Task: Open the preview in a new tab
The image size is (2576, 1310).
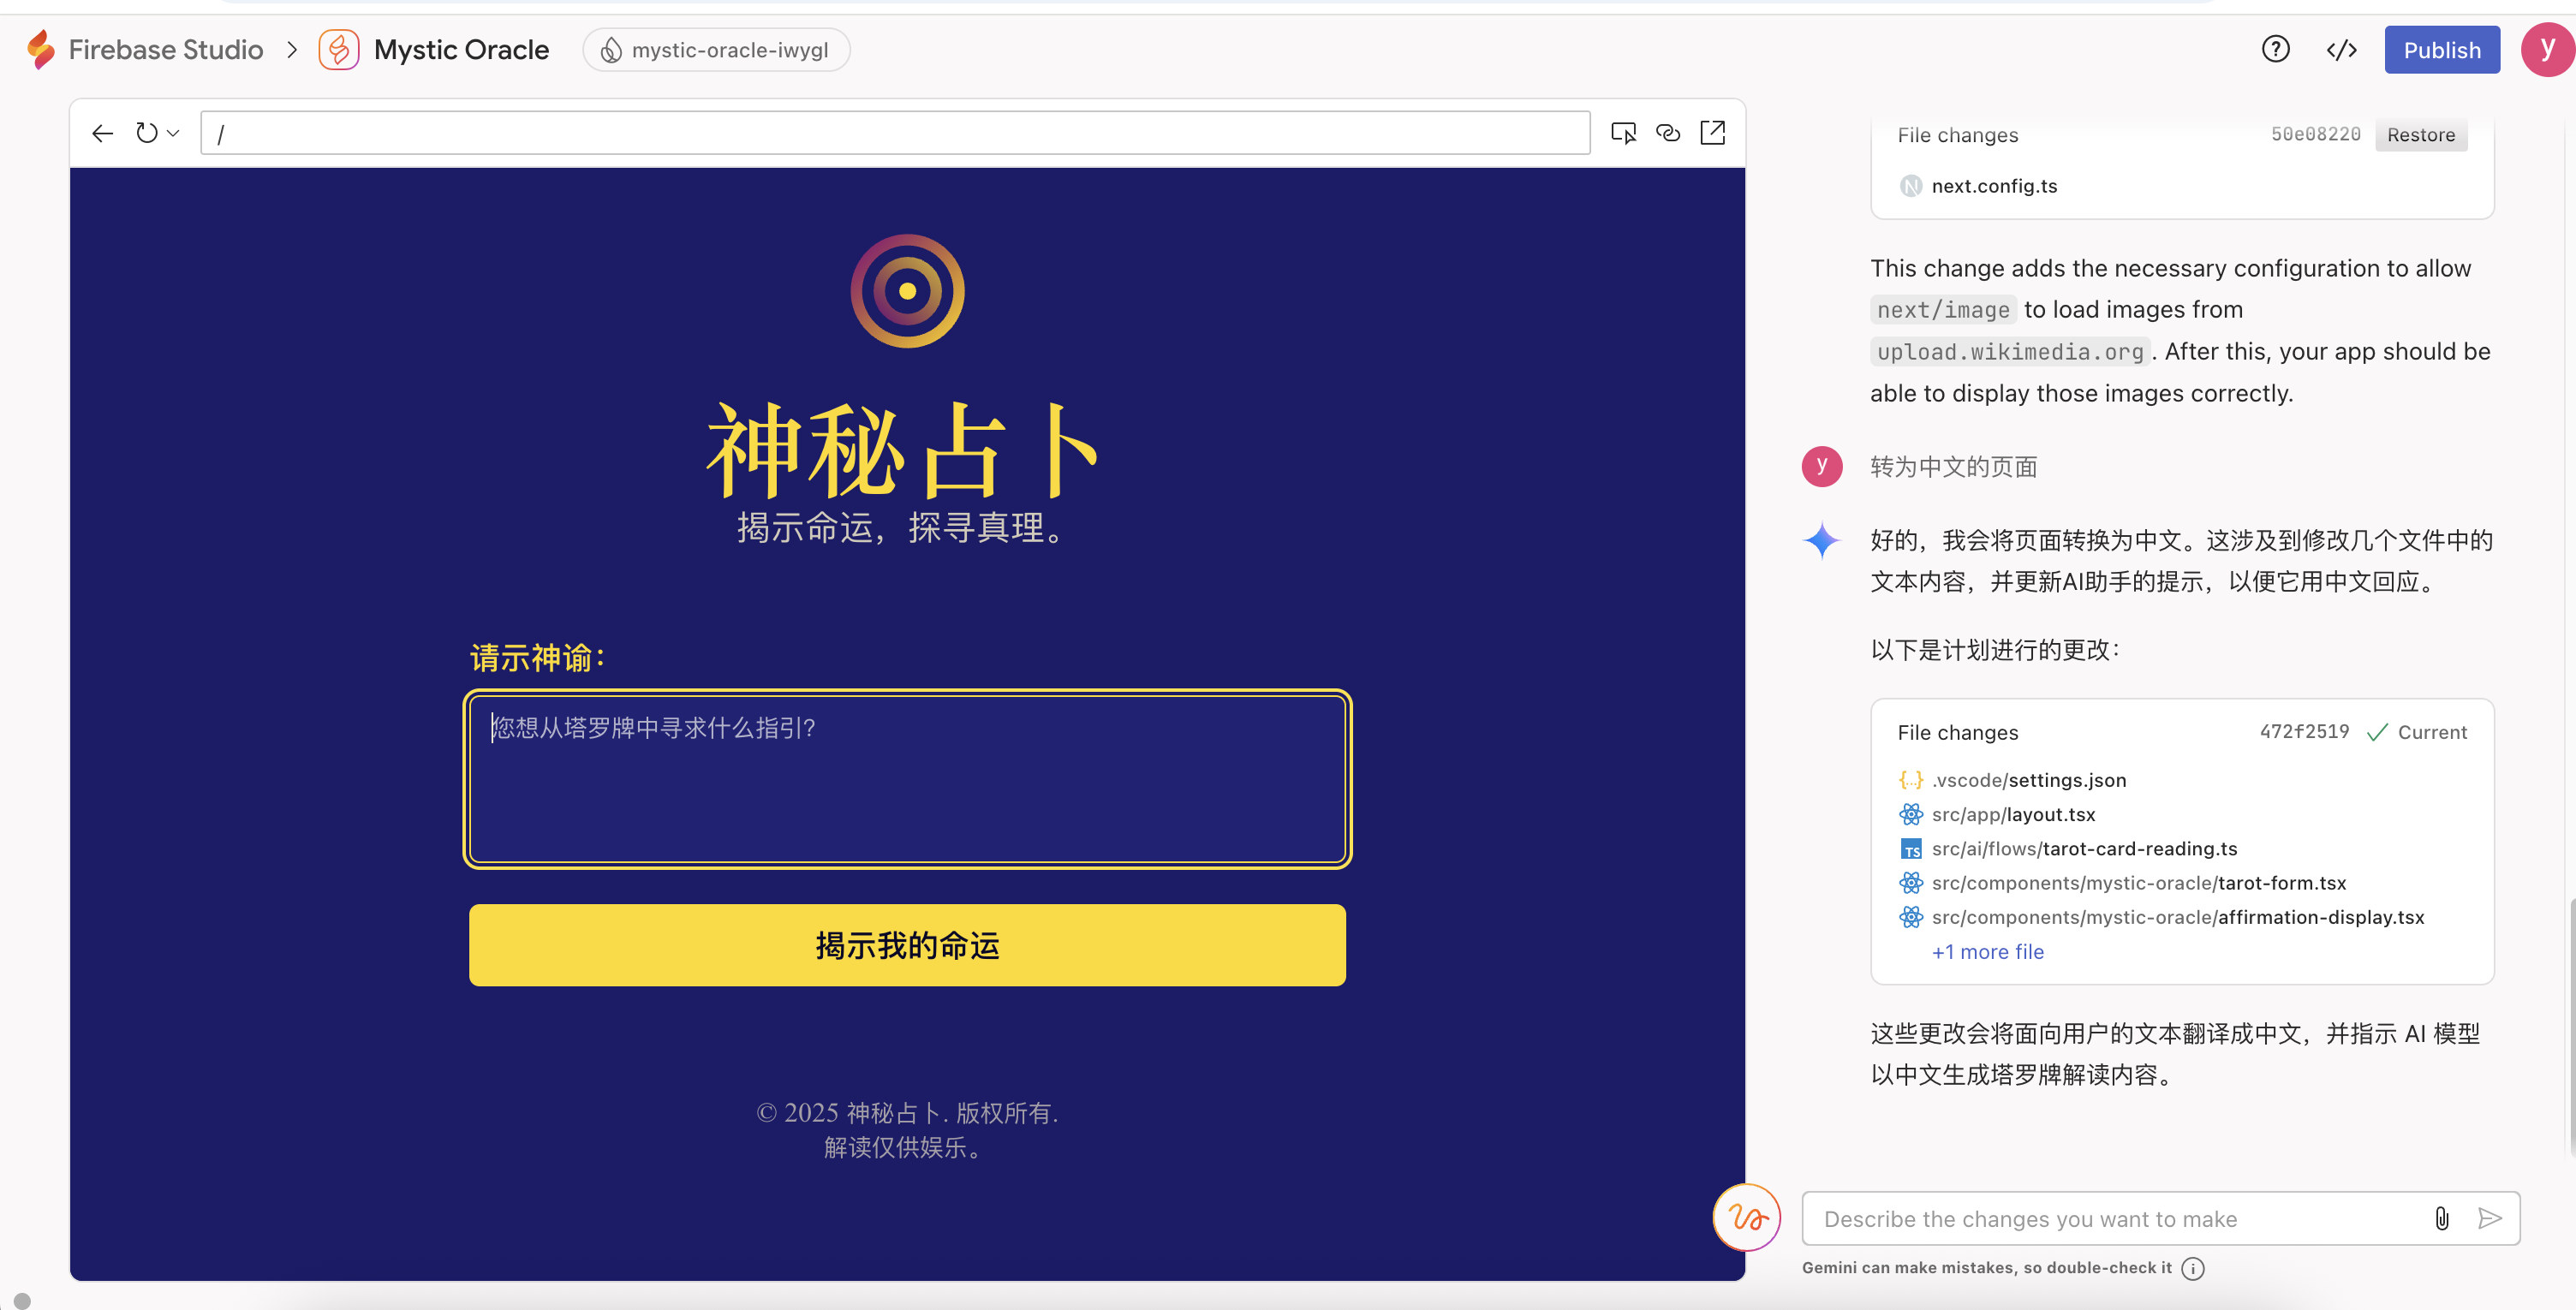Action: tap(1713, 132)
